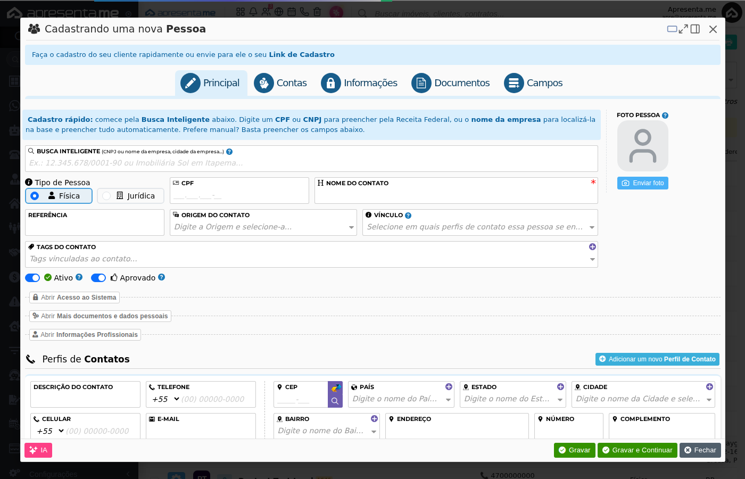Toggle the Aprovado switch
Image resolution: width=745 pixels, height=479 pixels.
coord(98,278)
